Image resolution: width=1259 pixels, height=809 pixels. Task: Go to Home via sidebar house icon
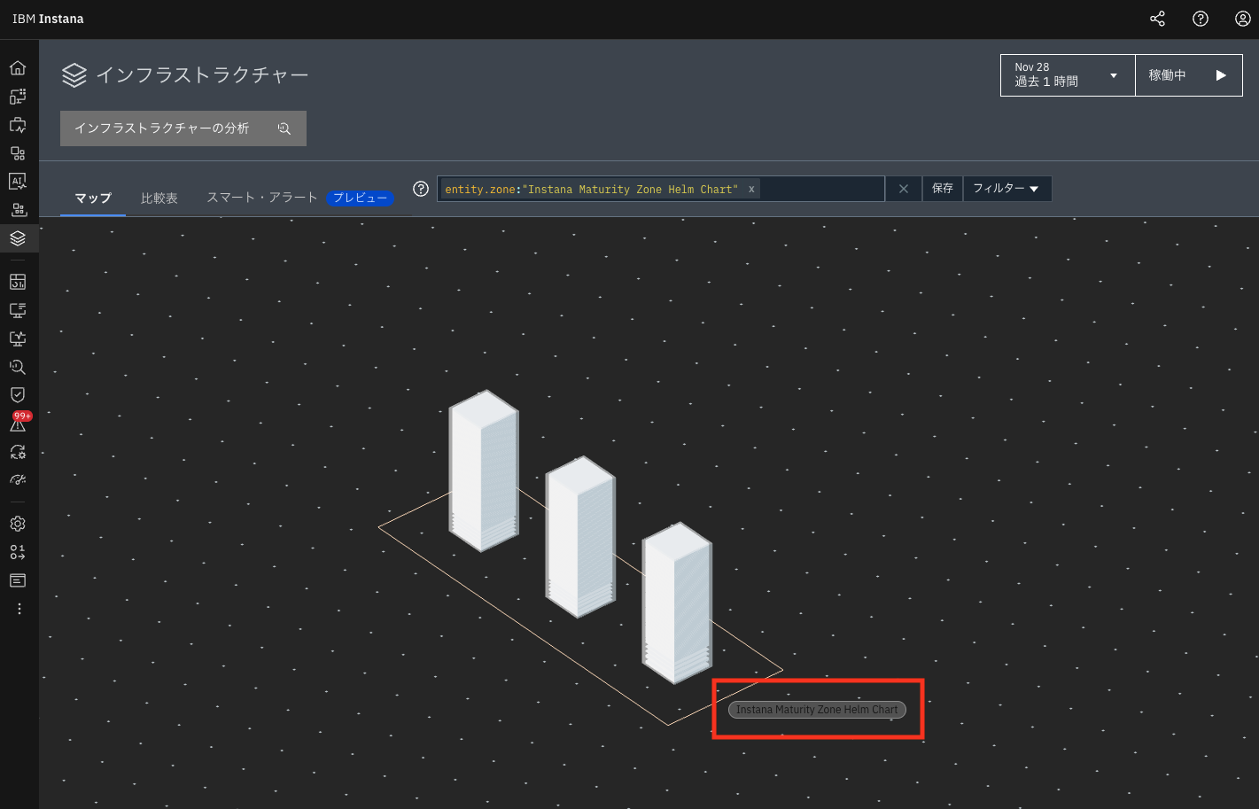coord(18,68)
